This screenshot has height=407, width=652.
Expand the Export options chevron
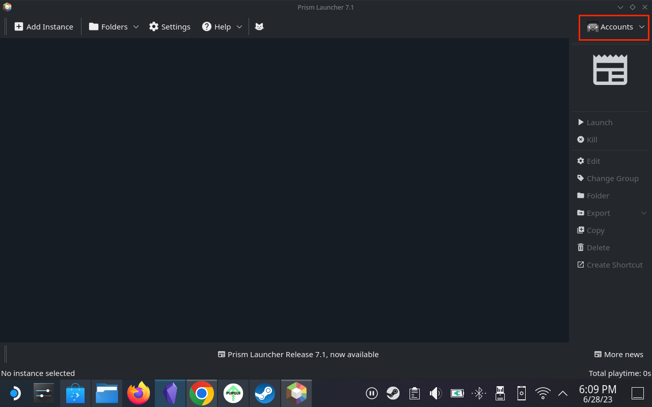(643, 213)
